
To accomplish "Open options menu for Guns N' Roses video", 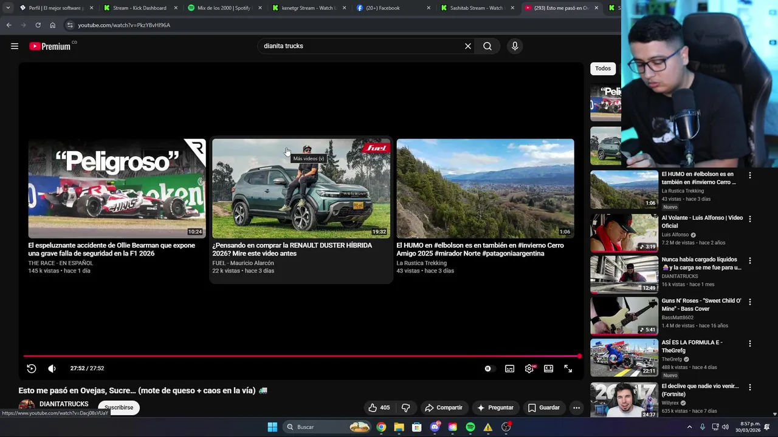I will pos(749,302).
